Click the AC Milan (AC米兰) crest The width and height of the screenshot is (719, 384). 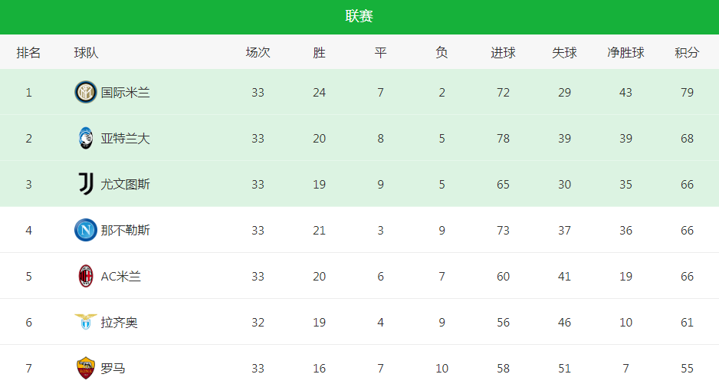point(86,276)
